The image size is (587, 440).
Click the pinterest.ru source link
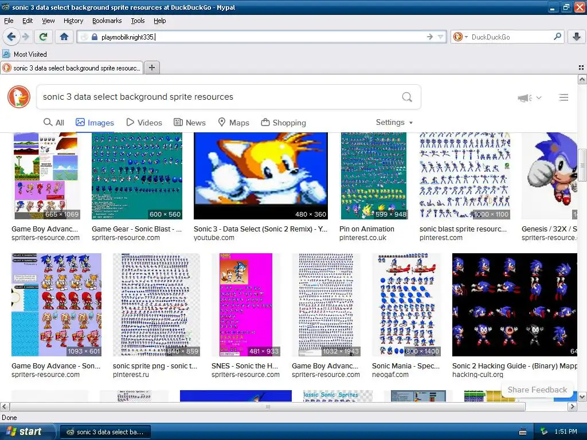[131, 375]
